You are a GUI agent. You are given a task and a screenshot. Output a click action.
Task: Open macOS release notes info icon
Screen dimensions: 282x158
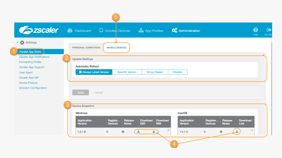coord(221,132)
